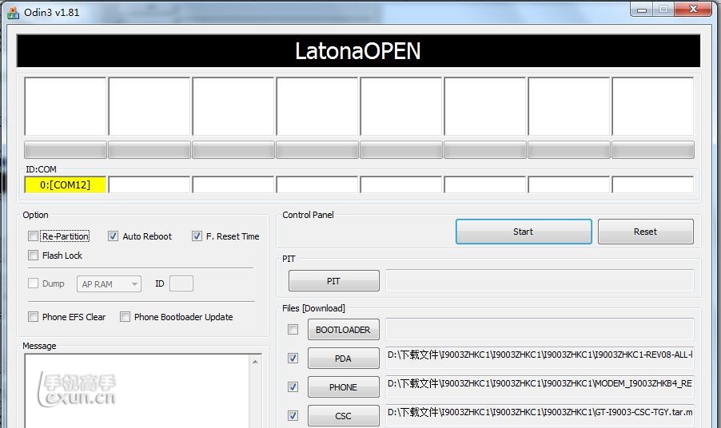Viewport: 721px width, 428px height.
Task: Click the first progress bar under status boxes
Action: coord(66,149)
